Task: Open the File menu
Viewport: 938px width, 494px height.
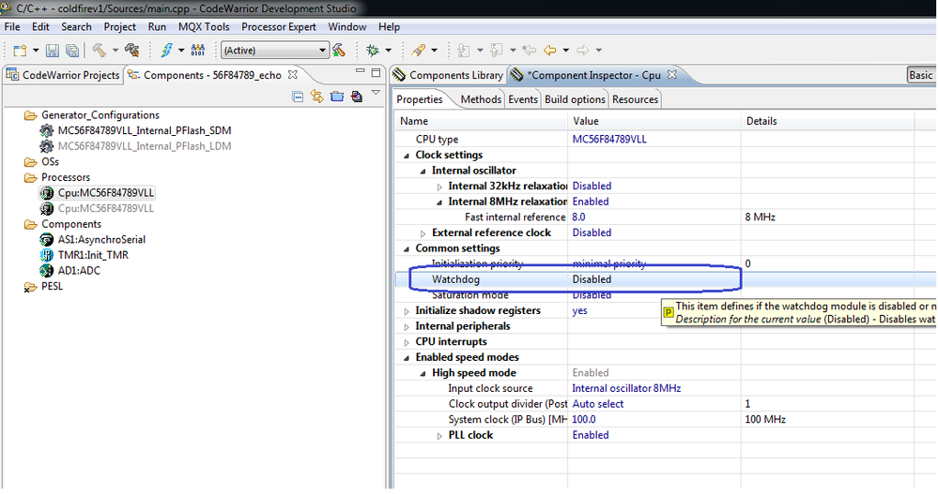Action: [12, 27]
